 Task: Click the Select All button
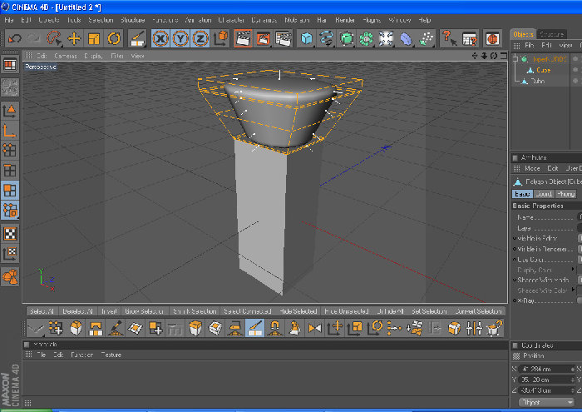pyautogui.click(x=42, y=311)
